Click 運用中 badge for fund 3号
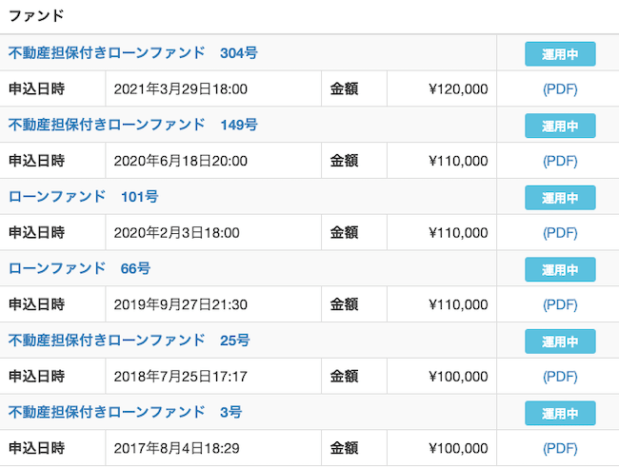 click(x=560, y=414)
